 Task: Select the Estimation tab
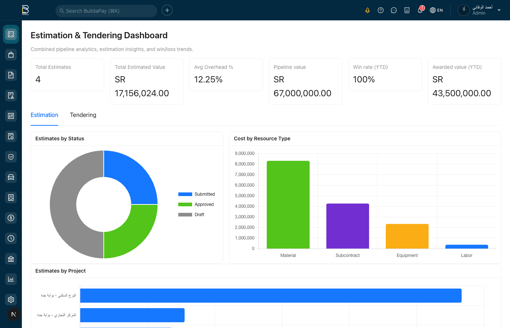coord(44,115)
